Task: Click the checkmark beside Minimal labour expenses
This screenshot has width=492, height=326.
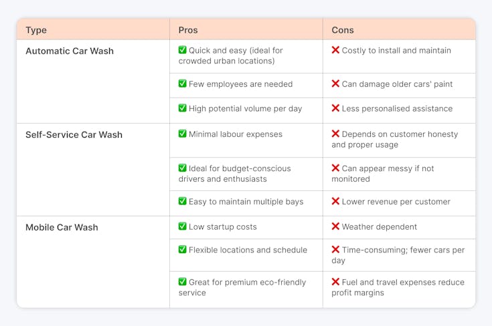Action: pos(182,134)
